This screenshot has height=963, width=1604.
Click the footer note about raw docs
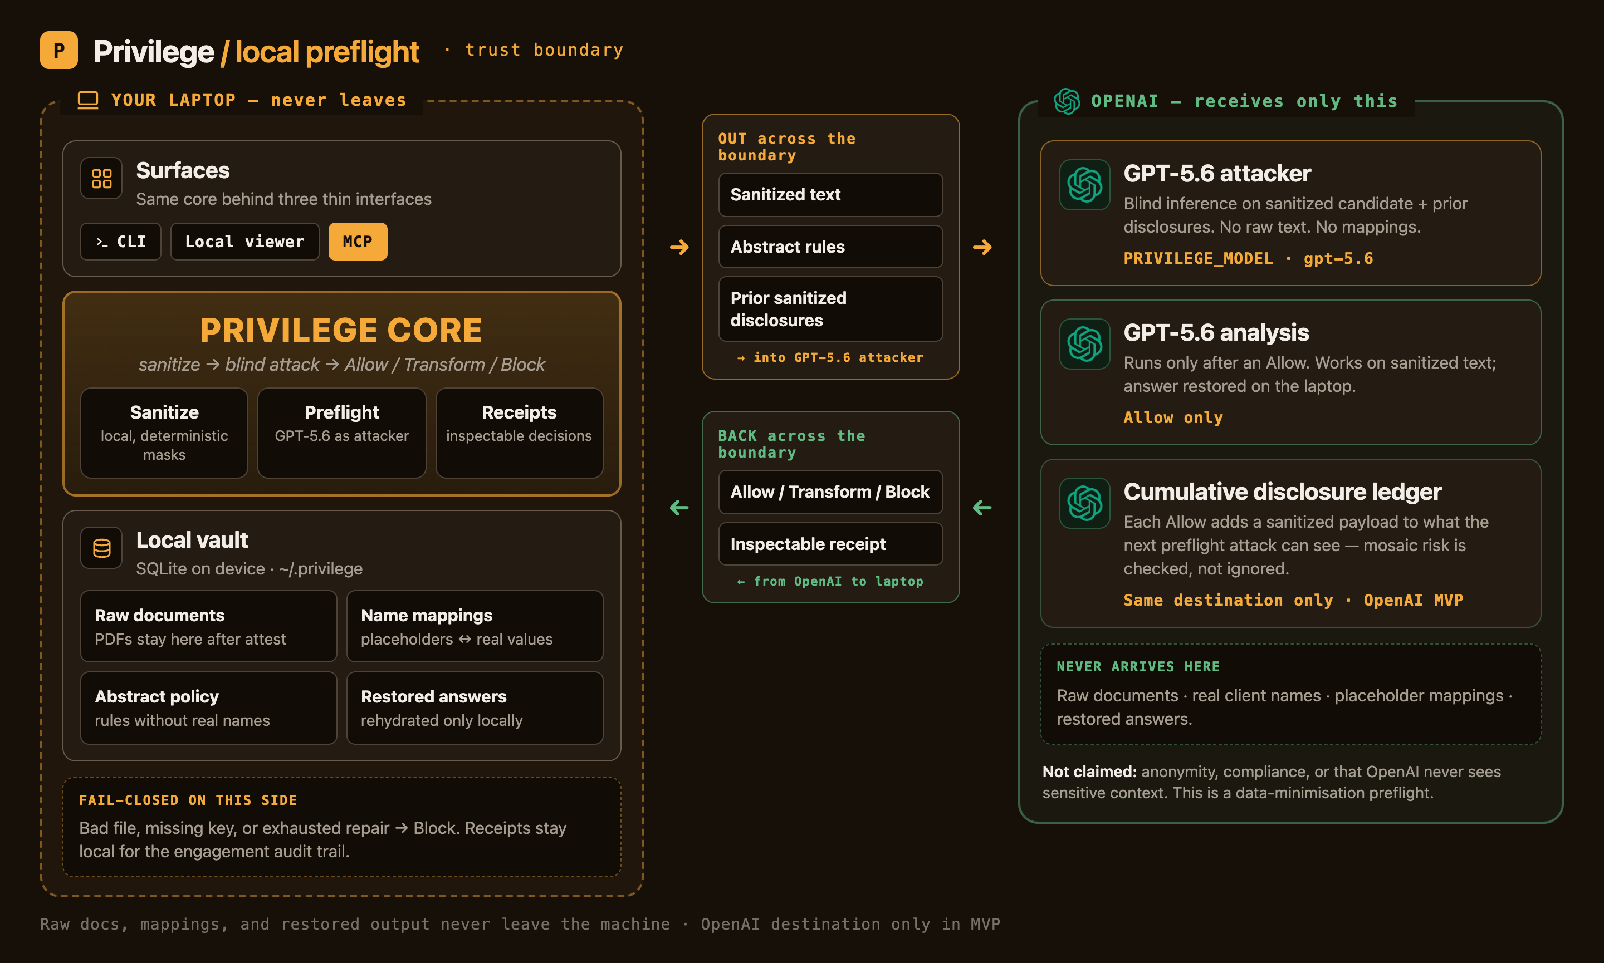pos(520,924)
